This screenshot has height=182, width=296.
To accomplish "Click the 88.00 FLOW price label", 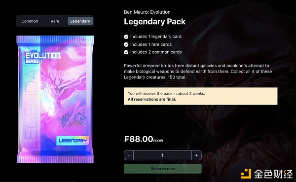I will pos(144,139).
